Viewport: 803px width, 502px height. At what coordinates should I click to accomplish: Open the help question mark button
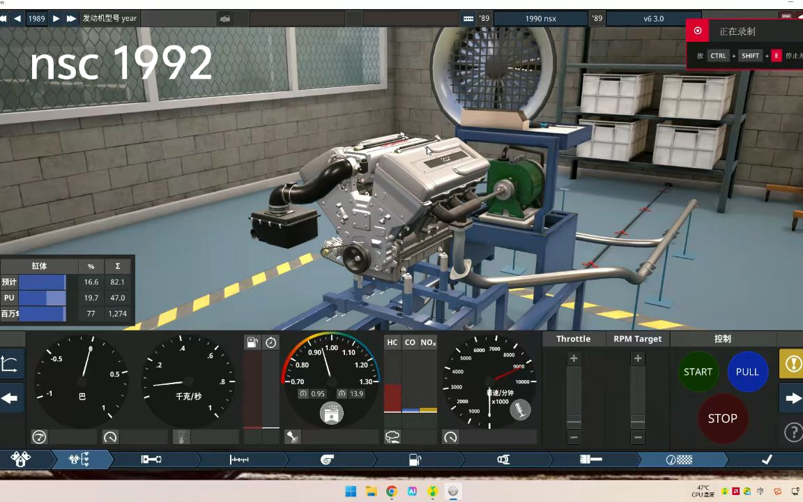coord(793,432)
